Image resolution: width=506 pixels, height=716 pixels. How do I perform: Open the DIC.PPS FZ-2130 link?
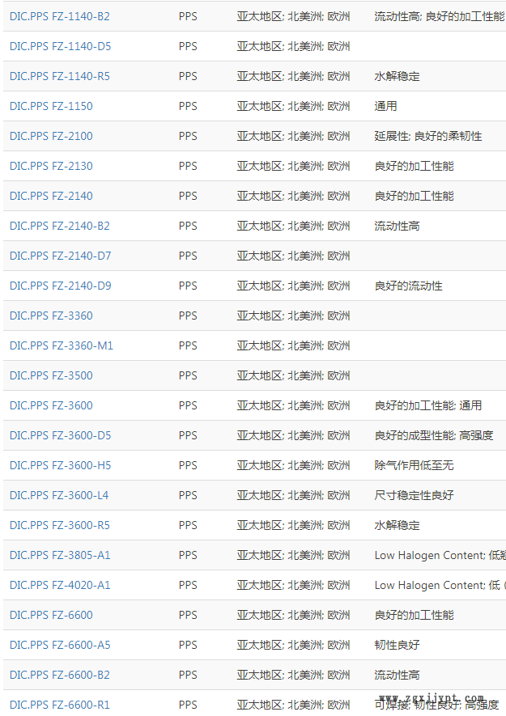point(51,166)
